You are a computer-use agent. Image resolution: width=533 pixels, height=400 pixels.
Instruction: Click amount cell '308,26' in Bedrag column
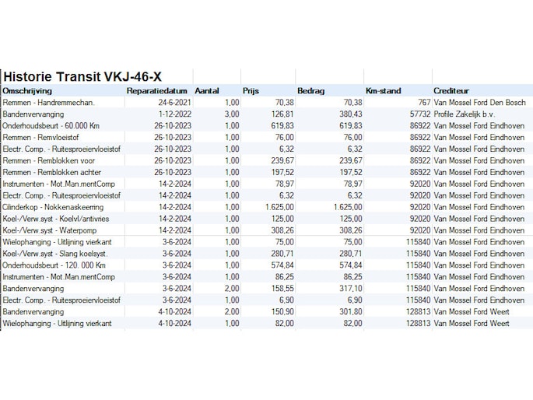coord(351,230)
